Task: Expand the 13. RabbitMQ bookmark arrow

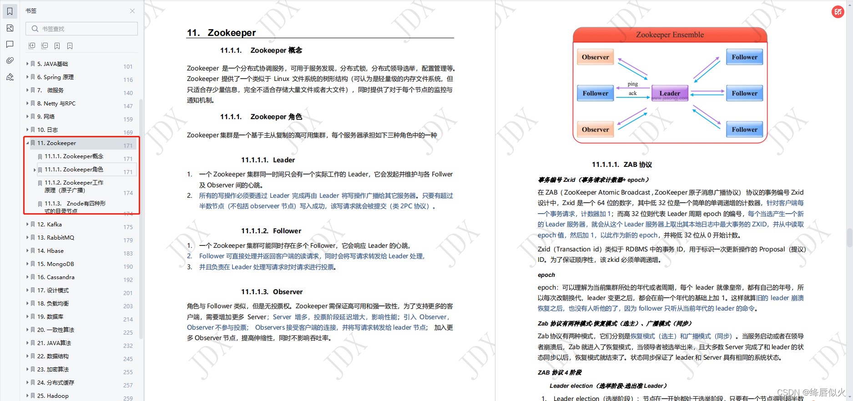Action: [27, 237]
